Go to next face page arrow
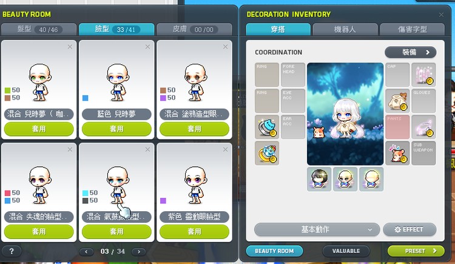Image resolution: width=455 pixels, height=264 pixels. [x=139, y=251]
